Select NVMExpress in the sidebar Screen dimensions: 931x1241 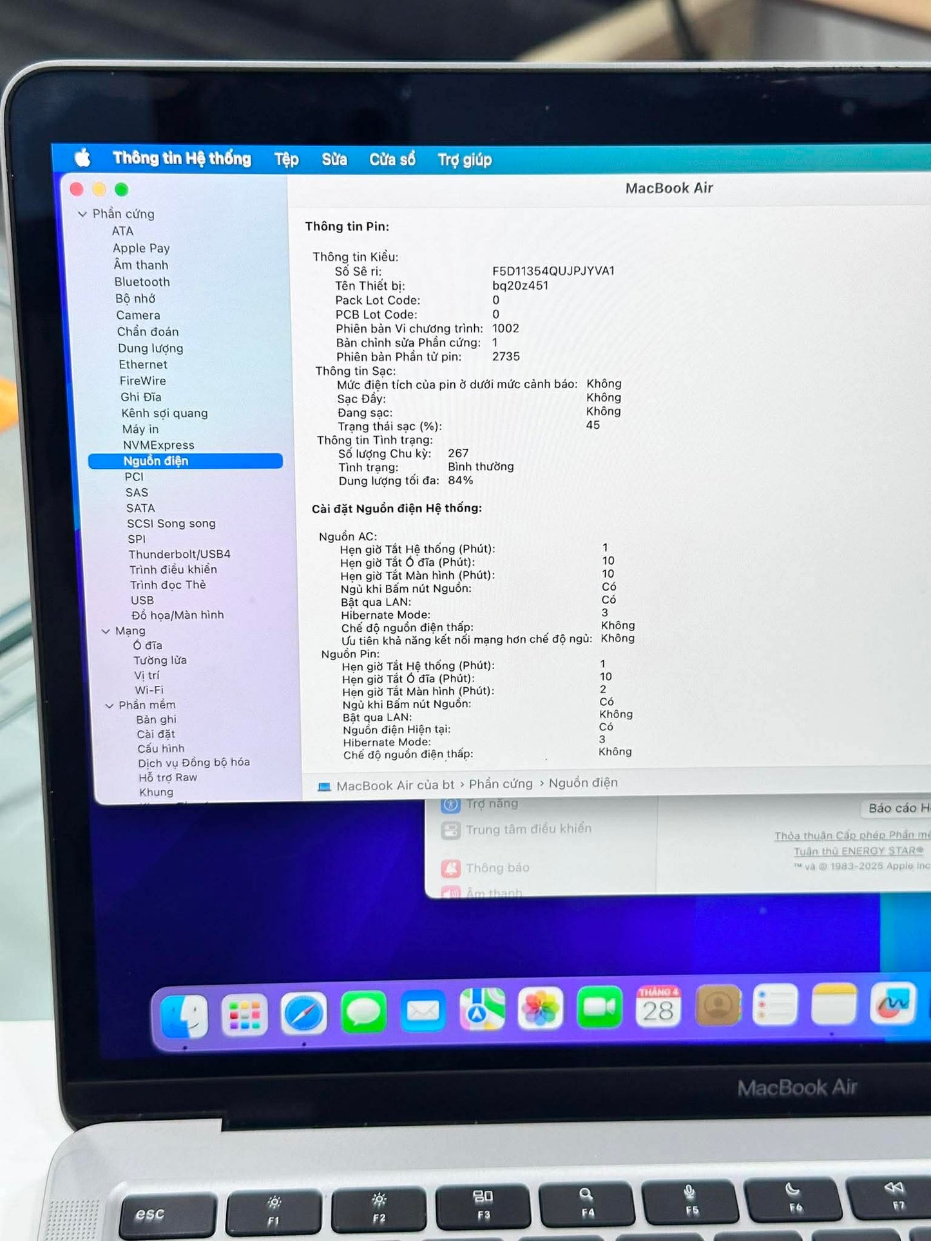click(158, 445)
